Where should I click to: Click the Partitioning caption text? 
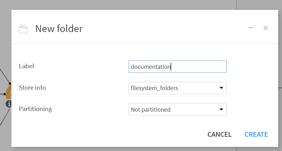pyautogui.click(x=36, y=109)
